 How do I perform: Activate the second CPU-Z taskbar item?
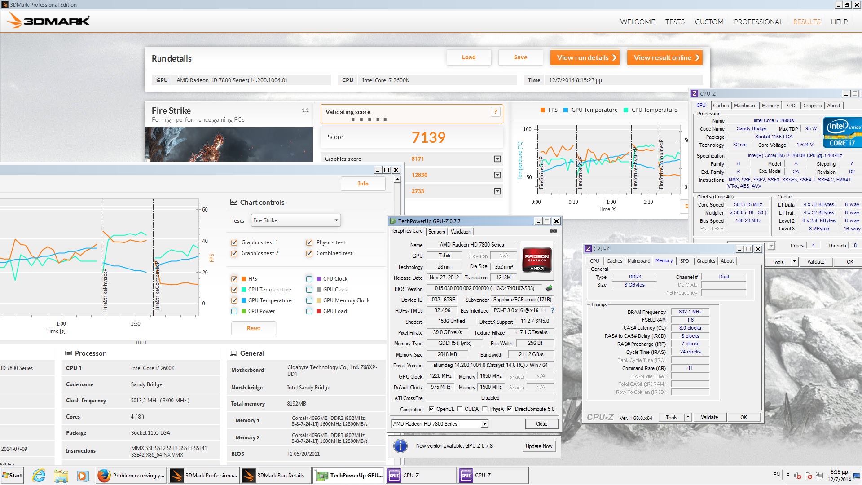[x=493, y=475]
